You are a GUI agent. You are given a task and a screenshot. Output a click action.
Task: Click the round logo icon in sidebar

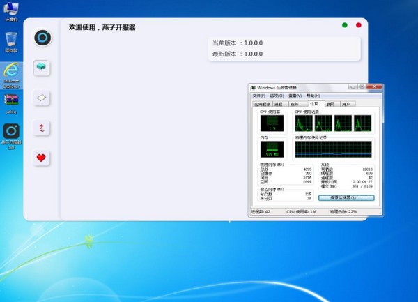pos(42,37)
